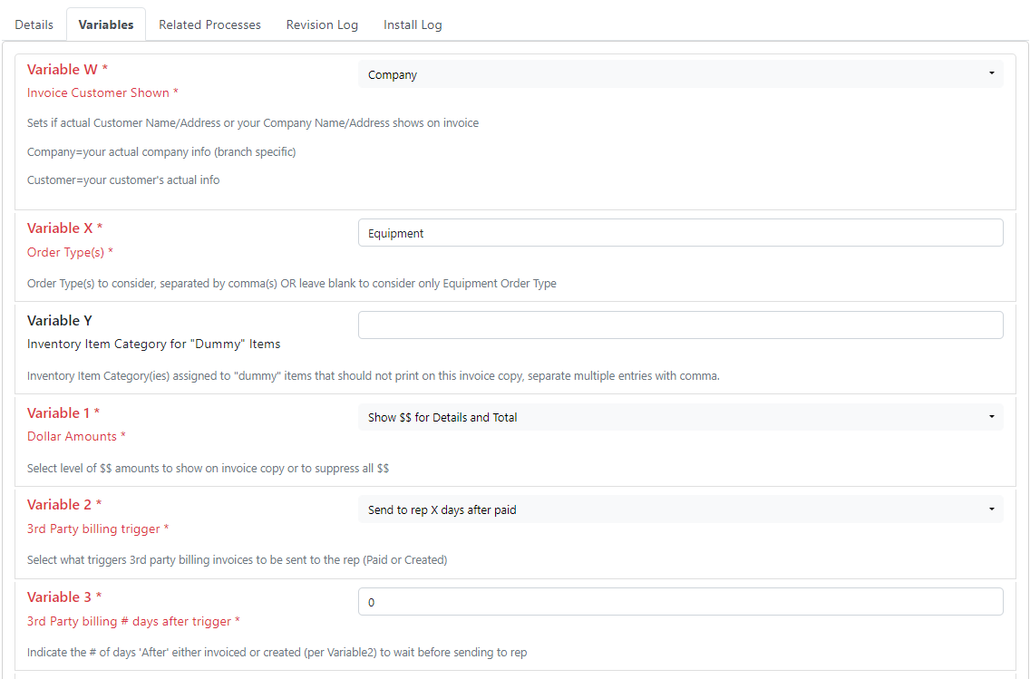Click the Variable X label
Screen dimensions: 1030x679
pyautogui.click(x=64, y=228)
